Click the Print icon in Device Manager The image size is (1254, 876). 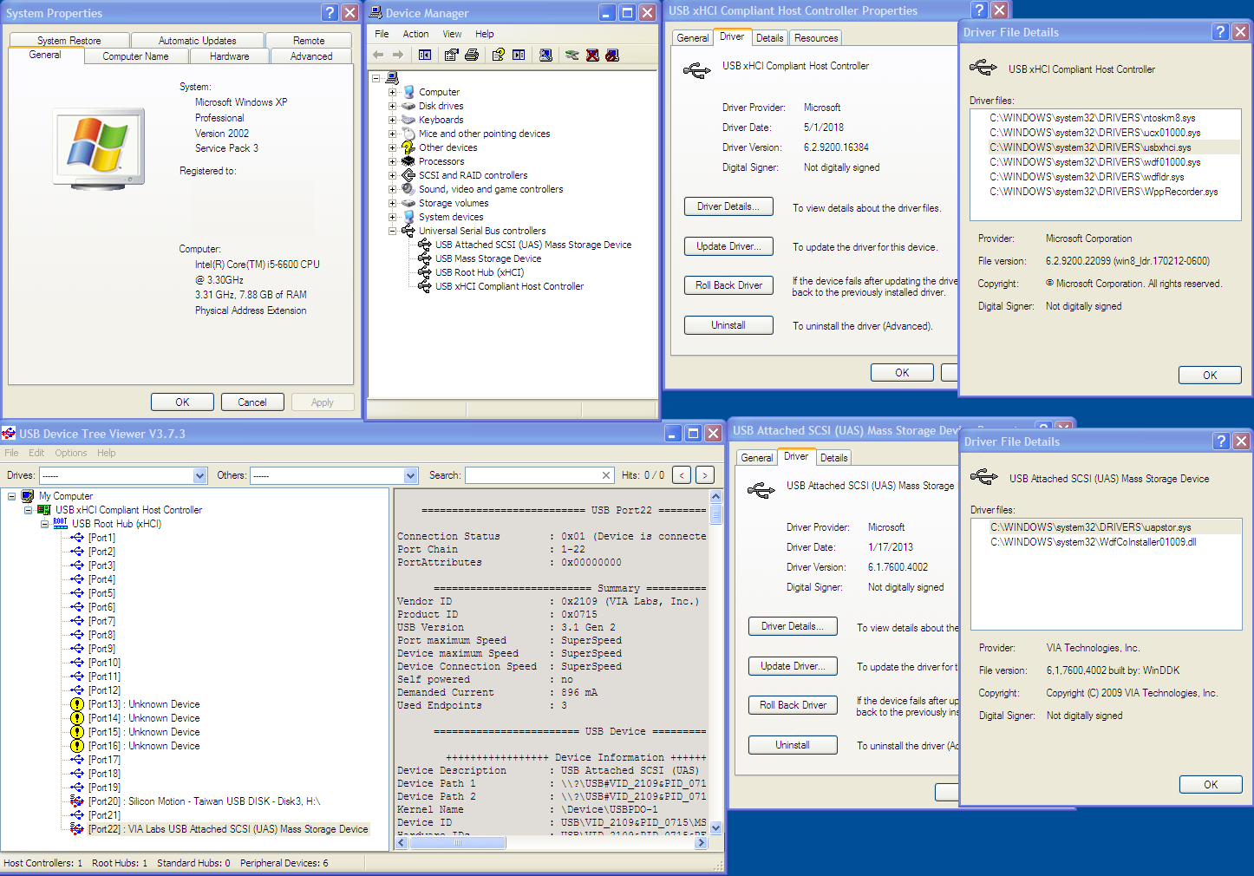tap(472, 55)
